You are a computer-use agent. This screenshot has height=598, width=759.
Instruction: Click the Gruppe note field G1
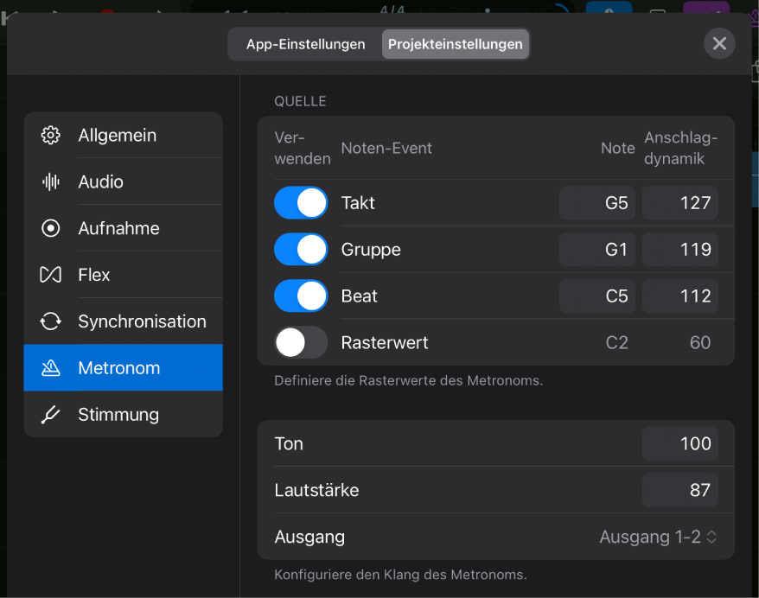(x=596, y=249)
